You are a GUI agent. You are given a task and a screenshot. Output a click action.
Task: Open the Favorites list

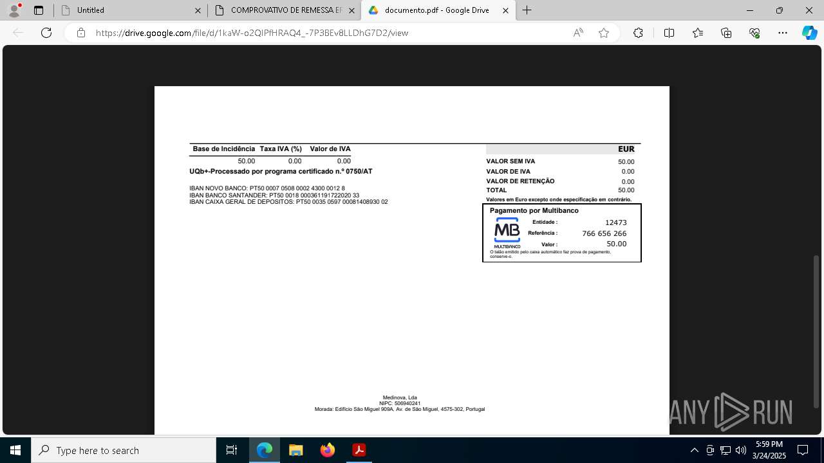click(698, 33)
